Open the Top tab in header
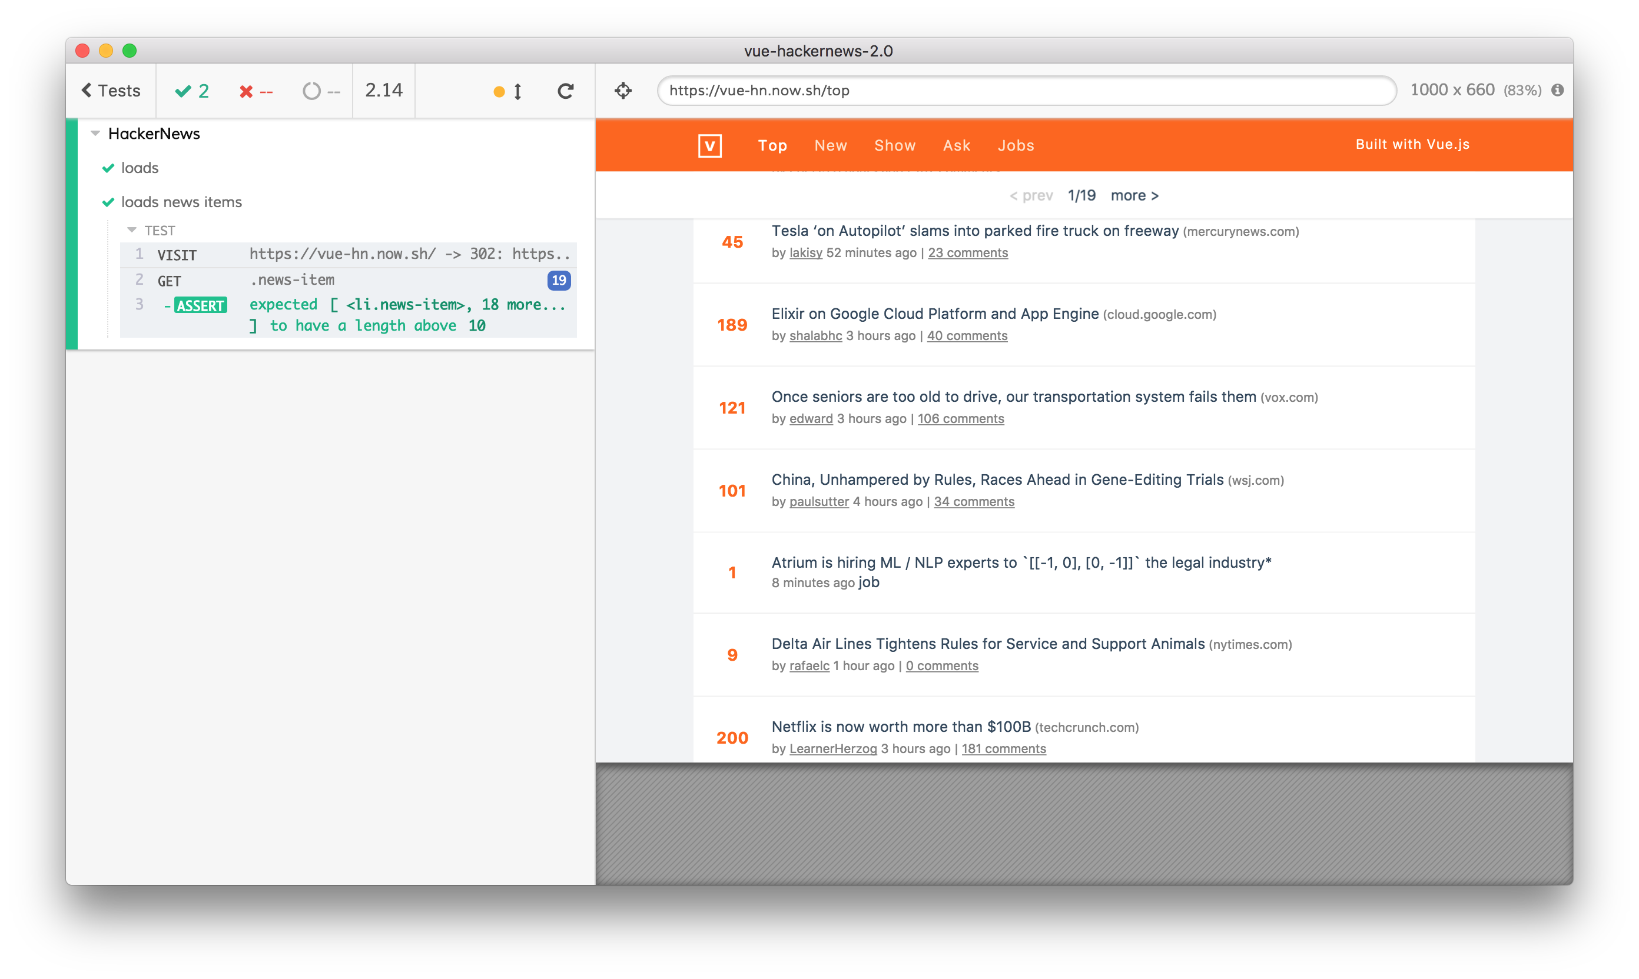 click(772, 145)
